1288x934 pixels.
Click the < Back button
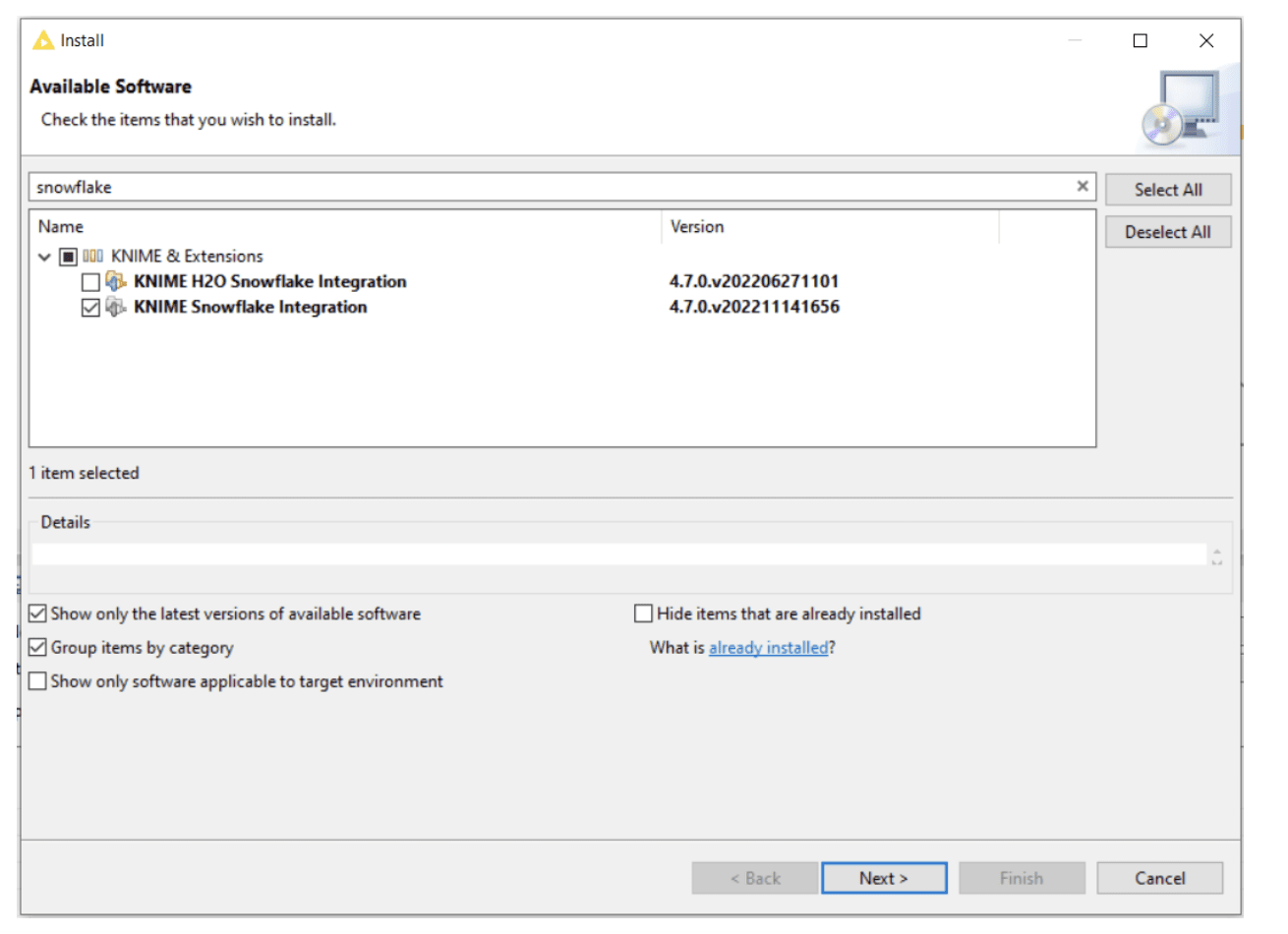coord(755,878)
